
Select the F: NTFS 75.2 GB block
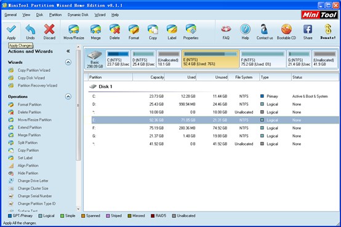point(263,59)
